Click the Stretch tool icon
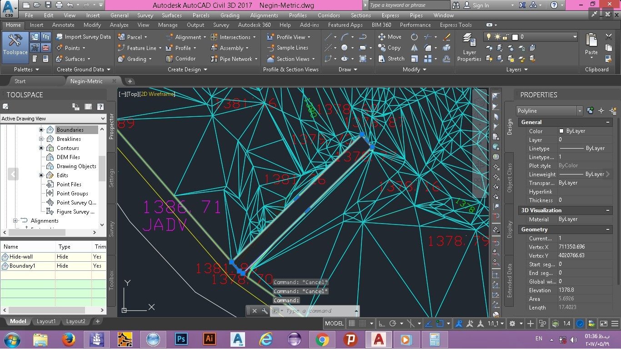621x349 pixels. coord(382,59)
